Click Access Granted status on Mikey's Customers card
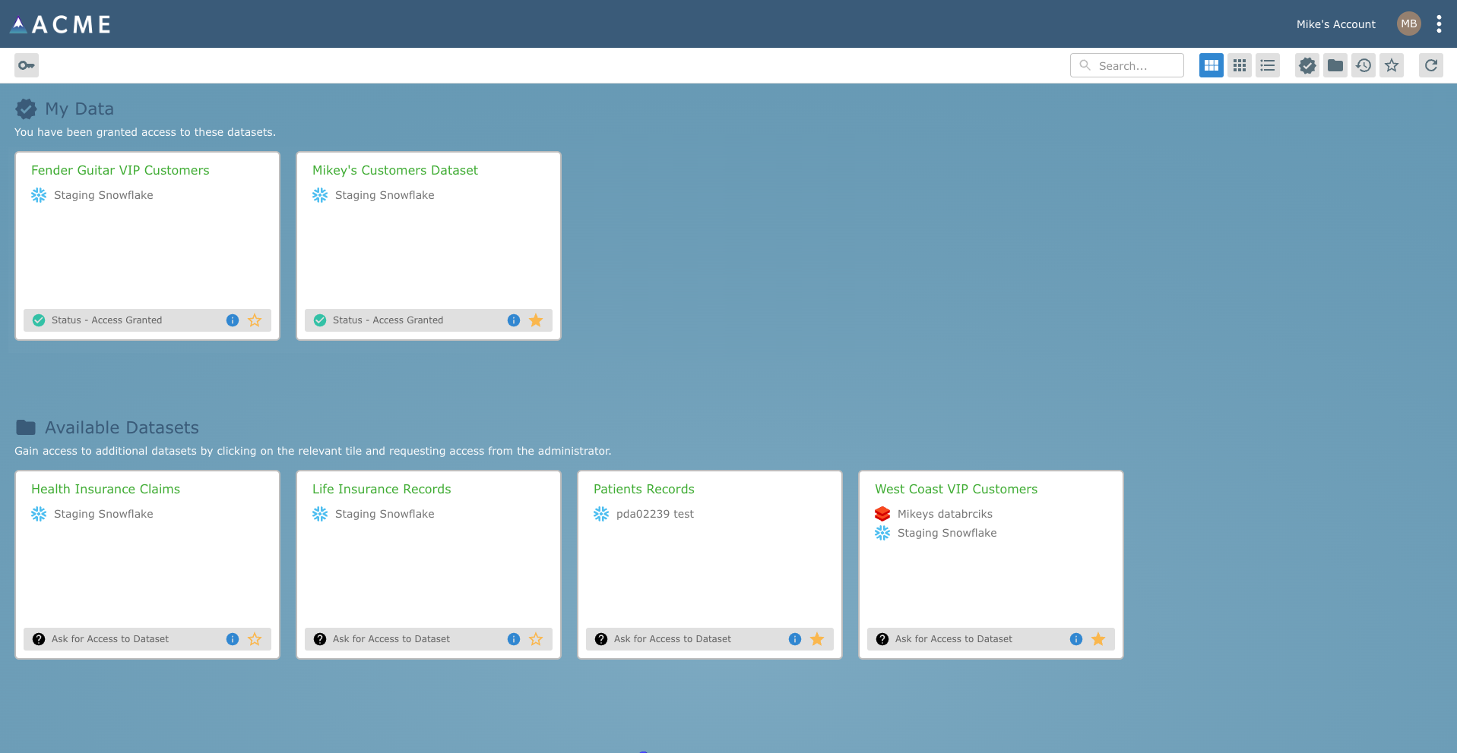 point(388,320)
